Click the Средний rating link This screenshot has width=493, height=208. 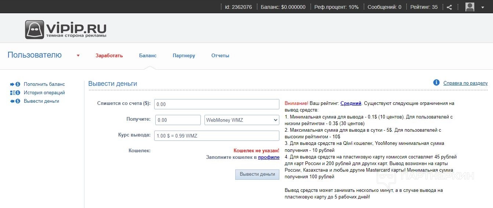pyautogui.click(x=351, y=103)
